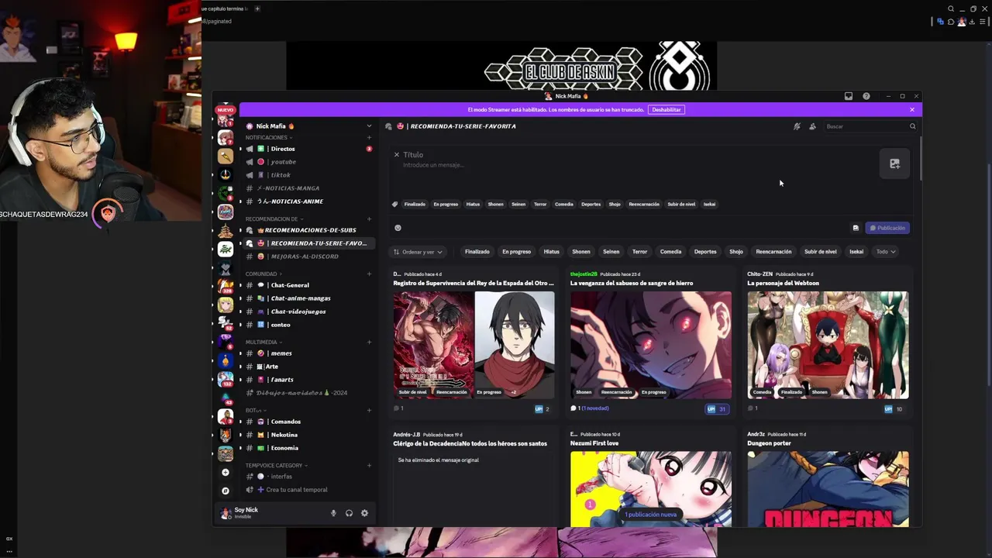This screenshot has height=558, width=992.
Task: Open the Discord inbox icon
Action: click(849, 96)
